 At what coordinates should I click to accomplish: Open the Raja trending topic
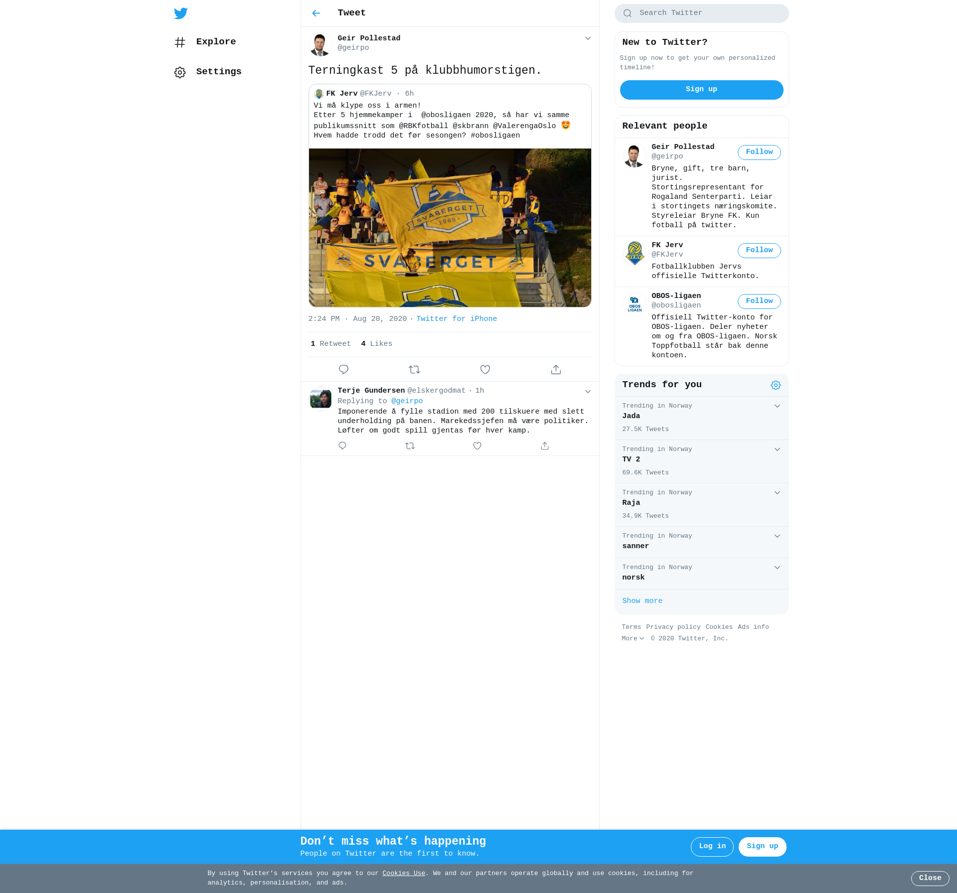pyautogui.click(x=701, y=505)
